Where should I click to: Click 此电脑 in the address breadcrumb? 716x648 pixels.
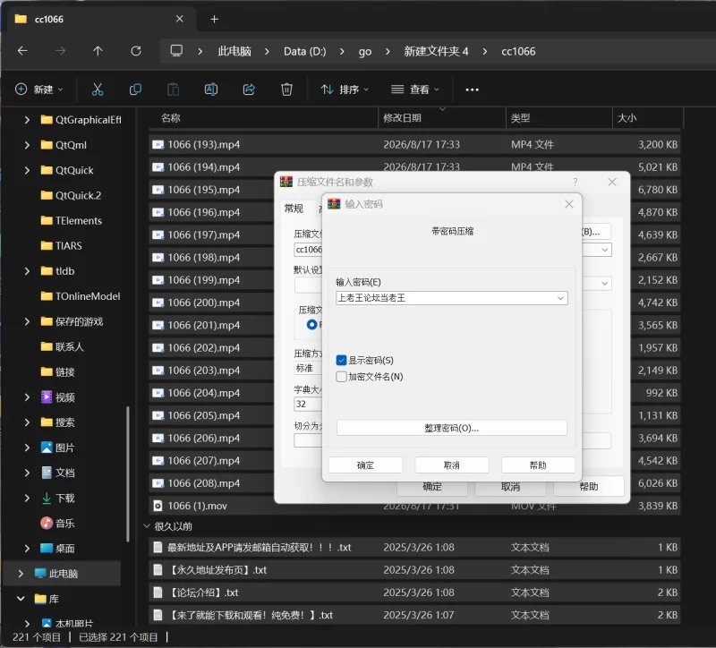pos(234,51)
